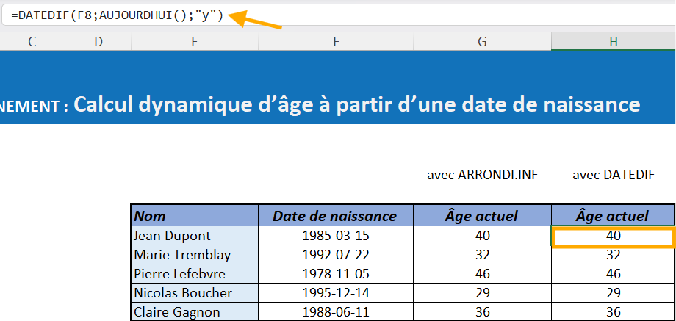Select birth date 1988-06-11

(336, 312)
